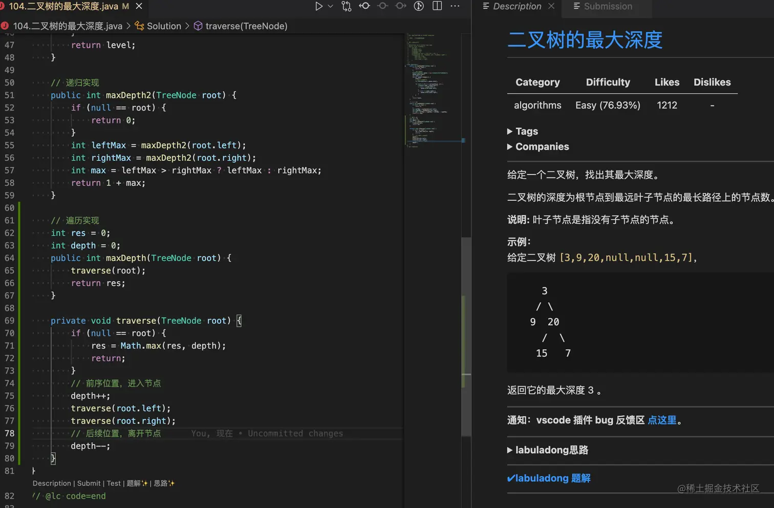Viewport: 774px width, 508px height.
Task: Click the circled git branch icon
Action: tap(419, 6)
